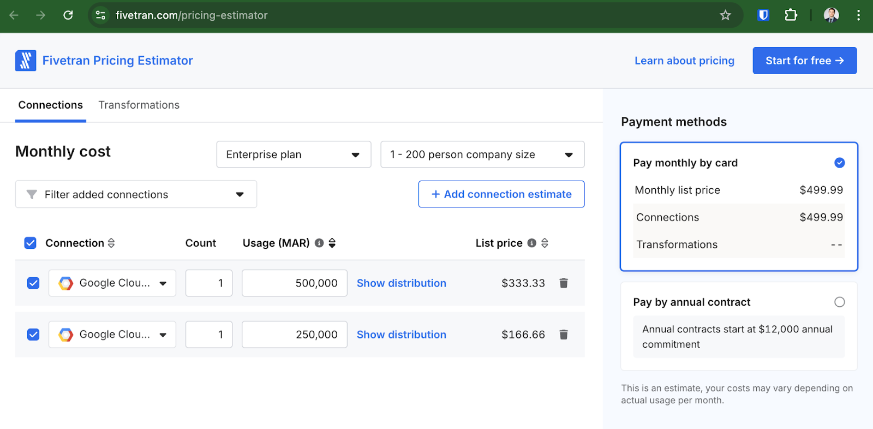Click the Count column header
873x429 pixels.
(201, 243)
